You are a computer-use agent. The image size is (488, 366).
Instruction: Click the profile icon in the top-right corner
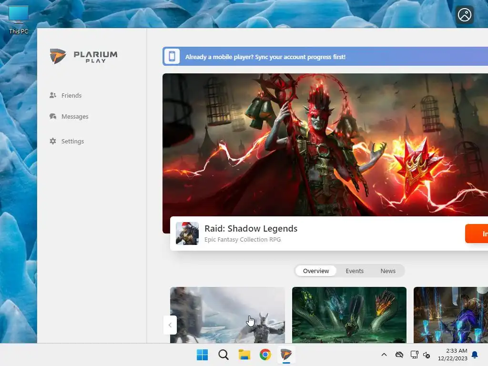point(465,15)
